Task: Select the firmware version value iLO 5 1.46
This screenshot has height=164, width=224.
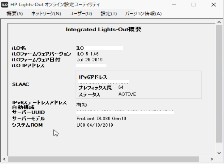Action: coord(88,54)
